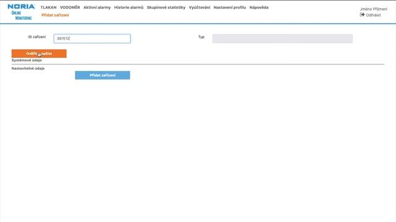This screenshot has width=396, height=222.
Task: Select the Přidat zařízení submenu link
Action: pos(55,15)
